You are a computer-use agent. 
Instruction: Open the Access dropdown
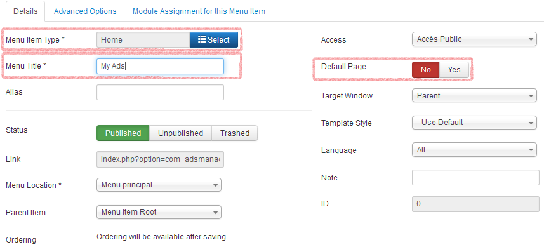[x=474, y=39]
